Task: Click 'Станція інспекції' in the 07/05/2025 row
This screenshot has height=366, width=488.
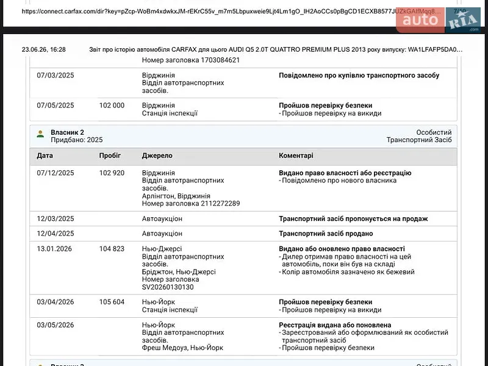Action: pos(170,113)
